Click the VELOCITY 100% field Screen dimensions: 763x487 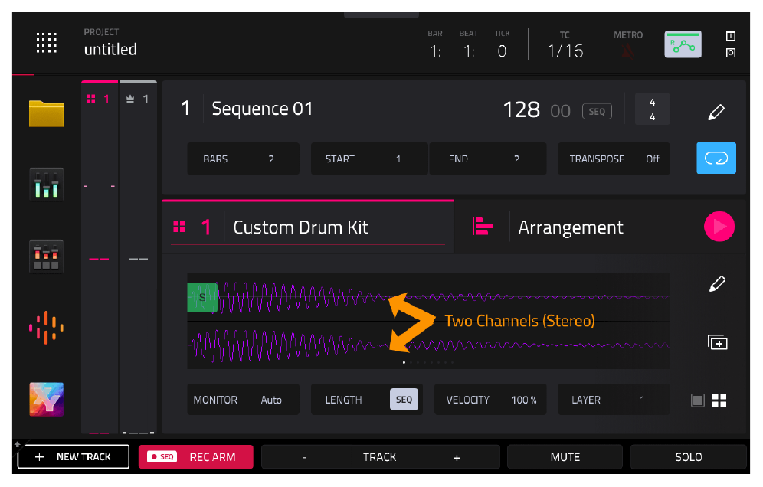click(490, 400)
